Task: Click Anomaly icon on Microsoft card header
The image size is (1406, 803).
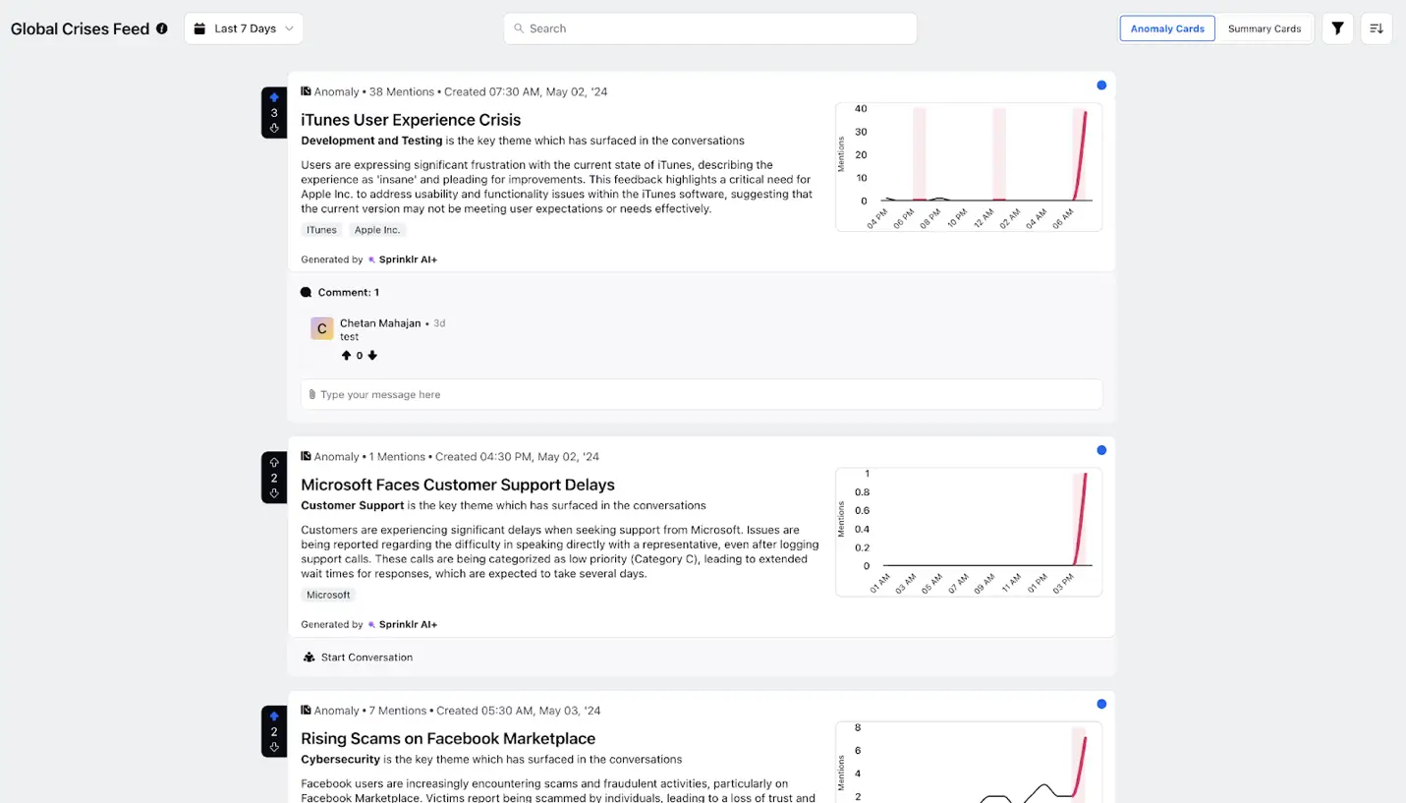Action: (306, 456)
